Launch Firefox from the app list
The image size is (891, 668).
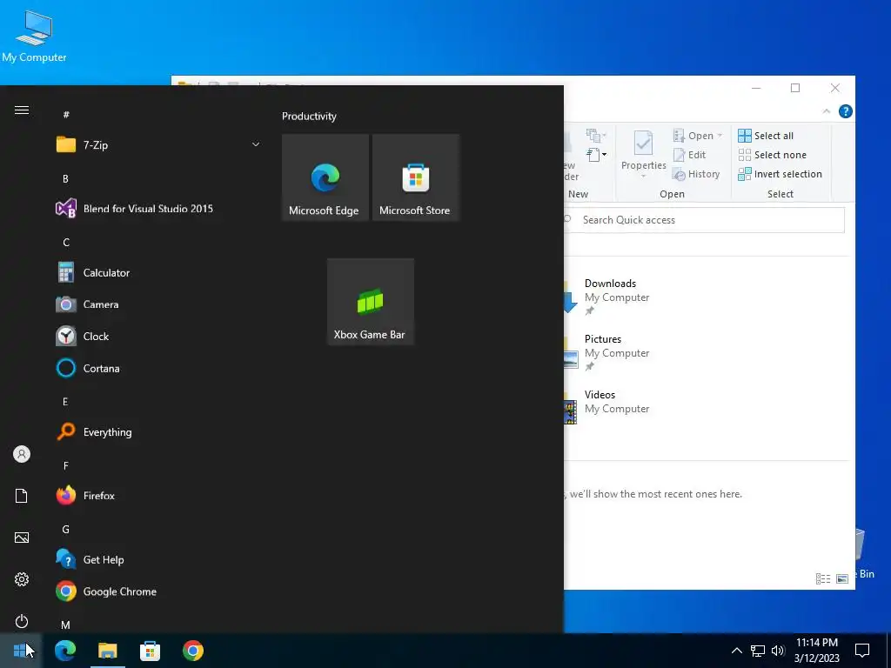(158, 495)
